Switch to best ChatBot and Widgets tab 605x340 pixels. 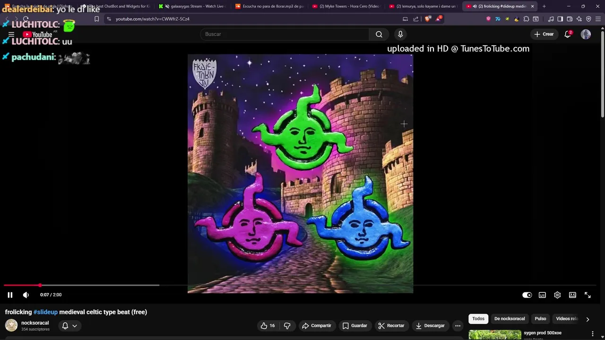click(x=116, y=6)
